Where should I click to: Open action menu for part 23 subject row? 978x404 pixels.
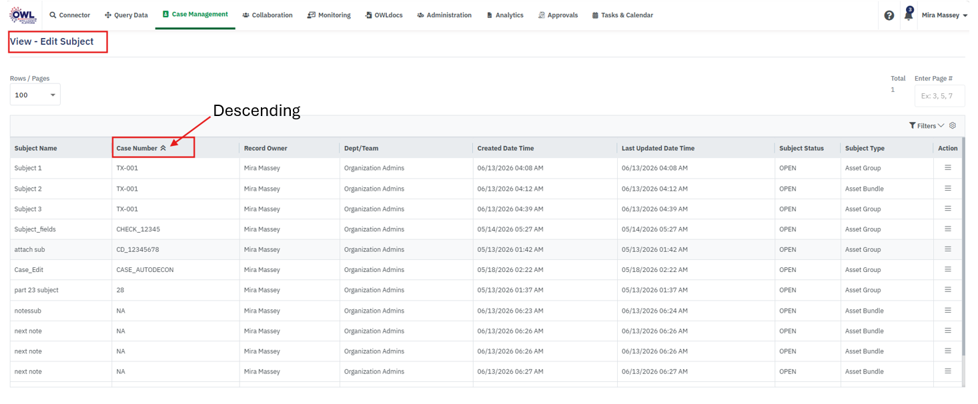coord(947,290)
